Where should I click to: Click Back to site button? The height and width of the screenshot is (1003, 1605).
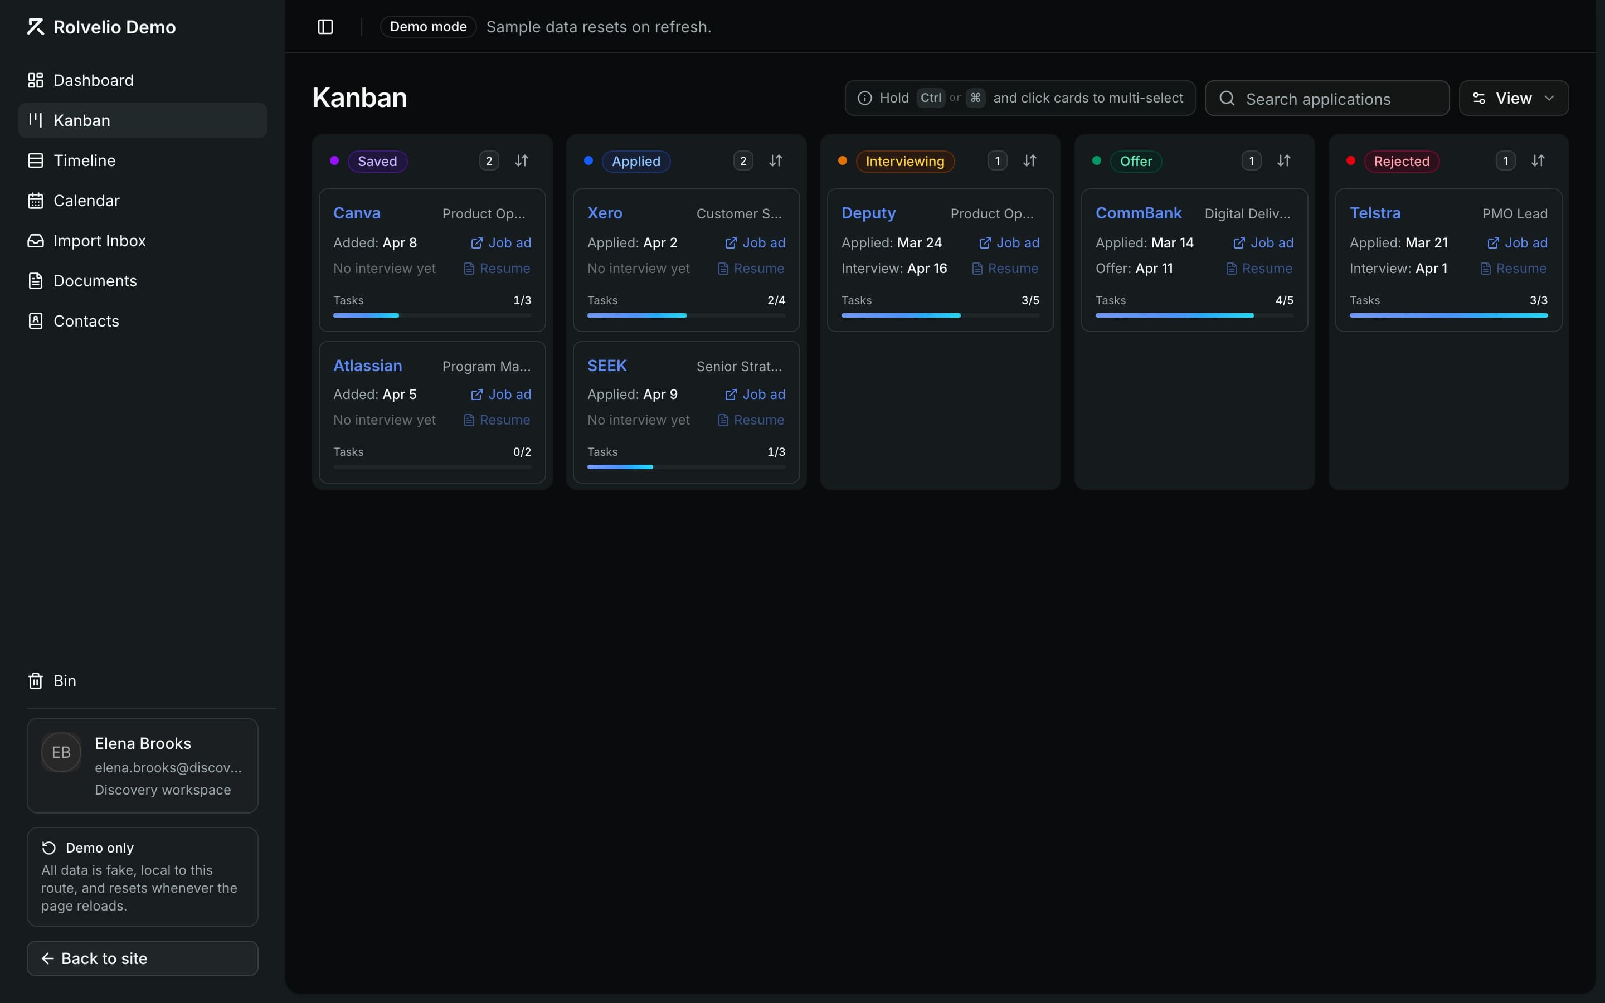[x=143, y=958]
